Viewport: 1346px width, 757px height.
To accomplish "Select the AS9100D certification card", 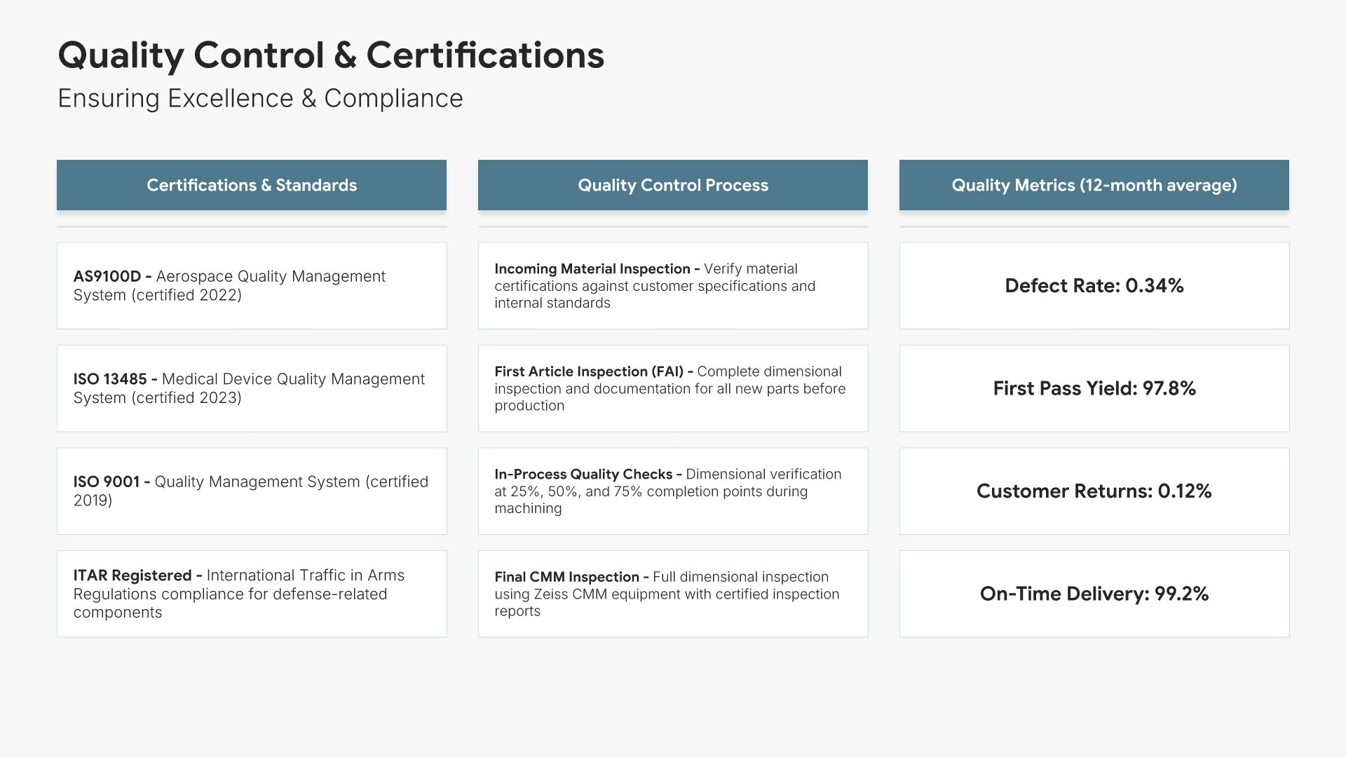I will 252,286.
